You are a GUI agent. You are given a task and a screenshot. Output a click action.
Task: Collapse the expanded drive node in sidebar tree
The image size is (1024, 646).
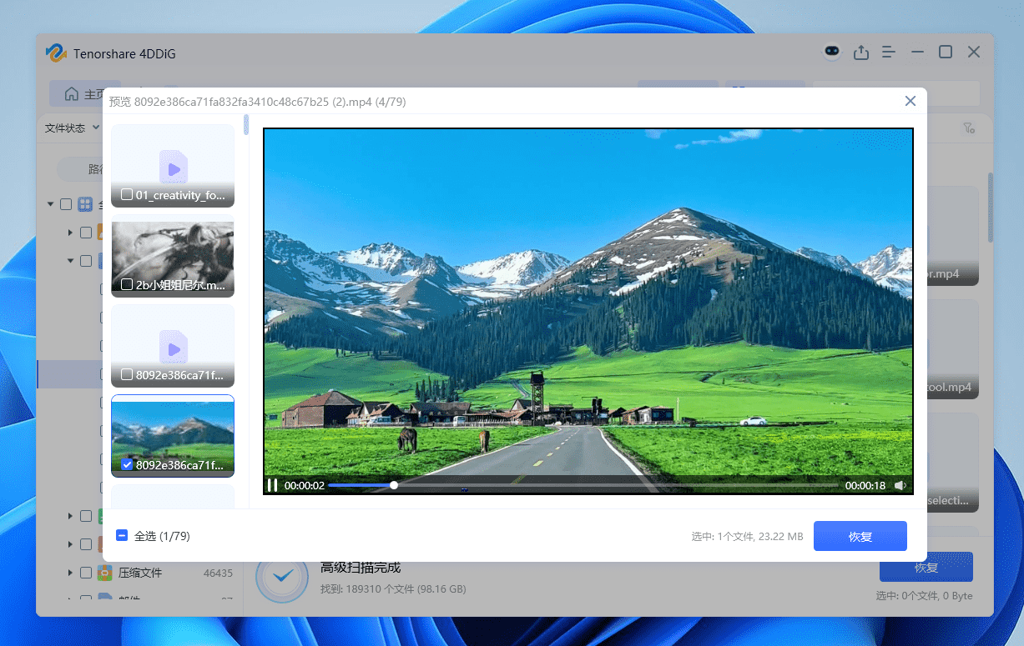tap(70, 260)
